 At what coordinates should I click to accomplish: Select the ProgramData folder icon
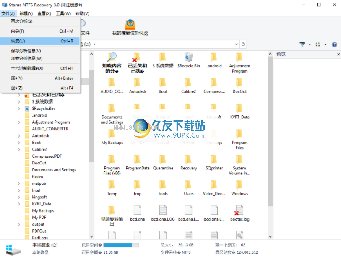point(138,159)
